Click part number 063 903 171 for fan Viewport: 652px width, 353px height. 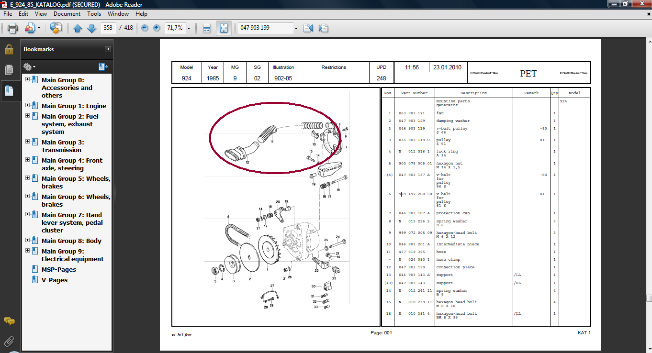point(412,113)
